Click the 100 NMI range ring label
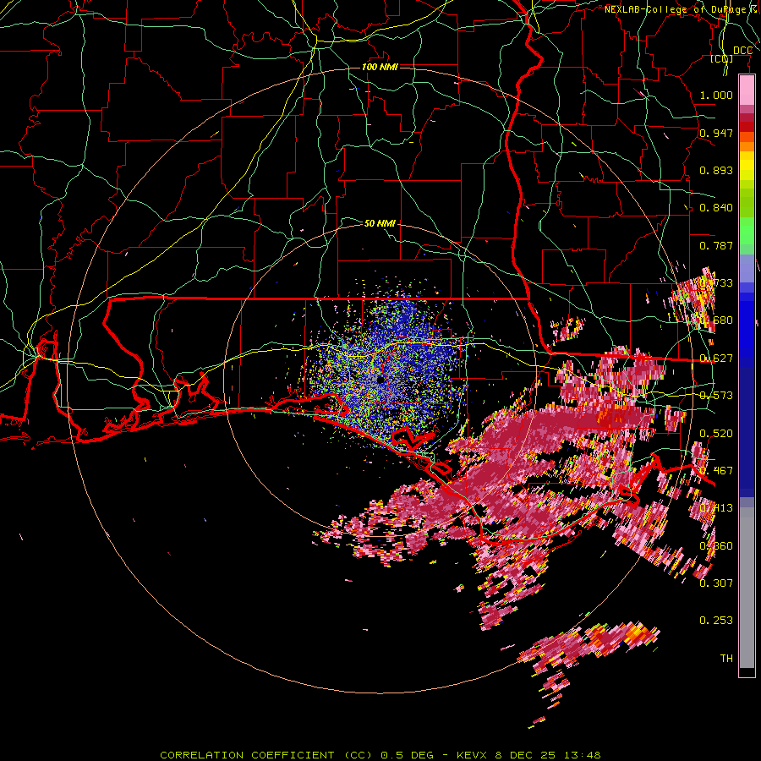 (380, 67)
